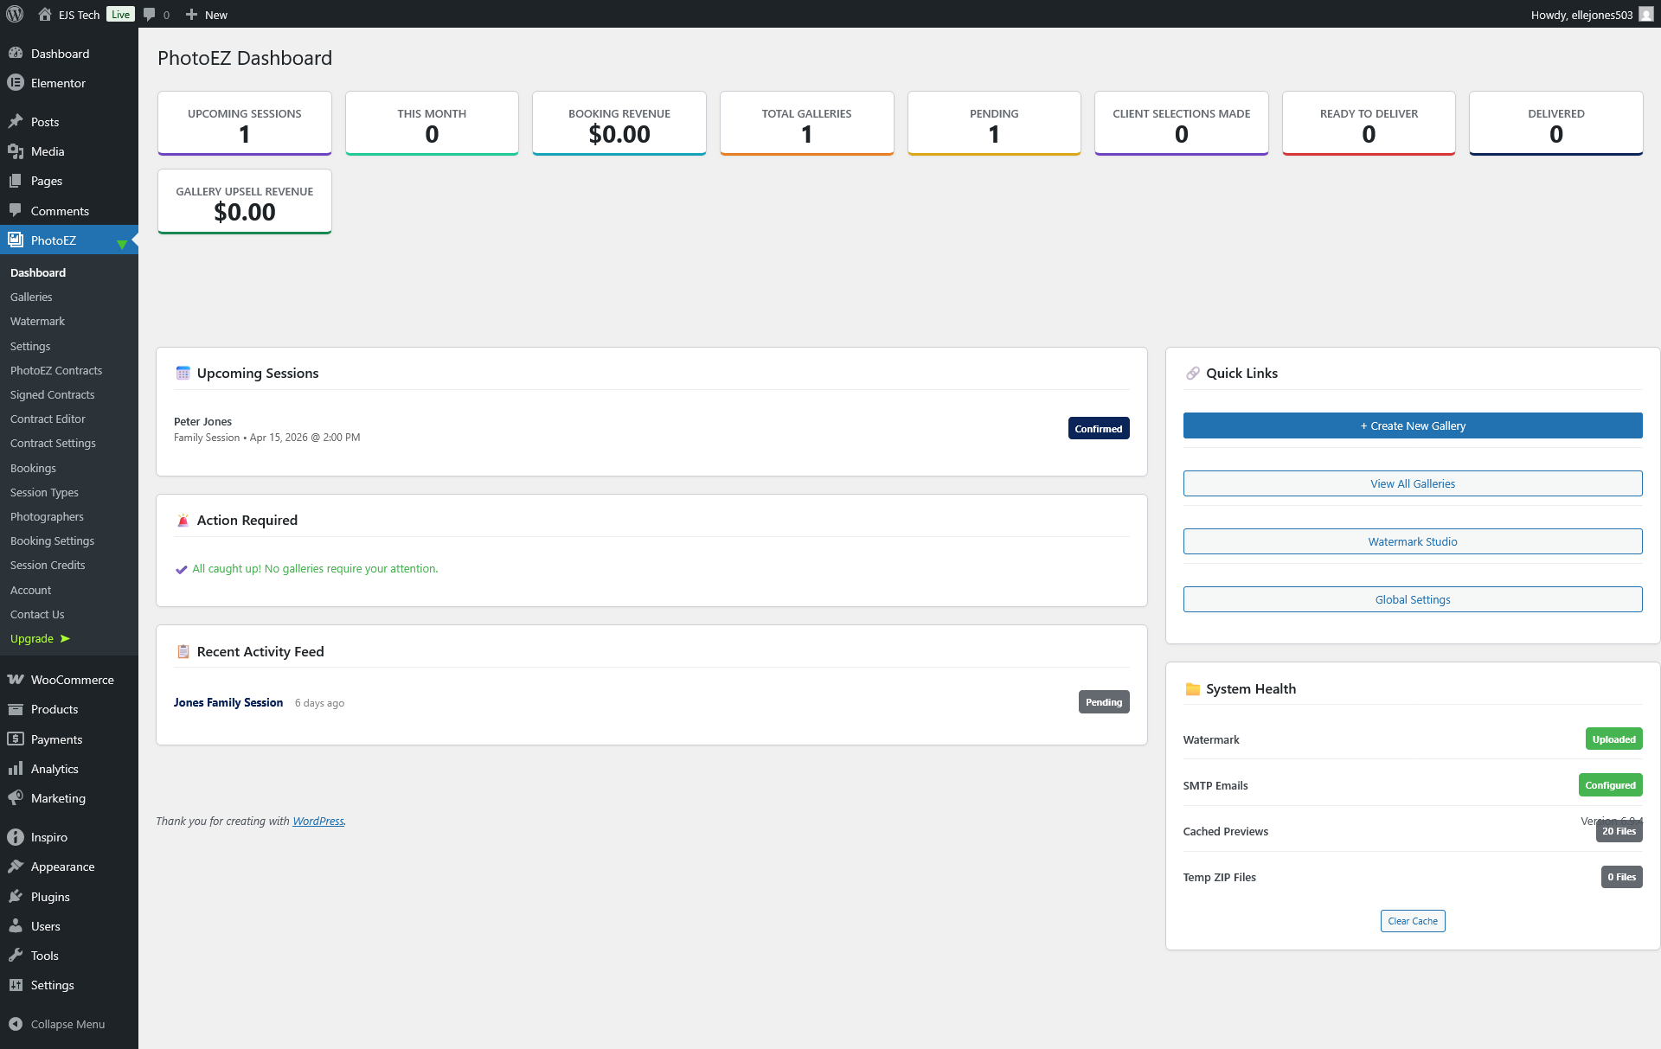The width and height of the screenshot is (1661, 1049).
Task: Click the WordPress logo icon
Action: click(15, 14)
